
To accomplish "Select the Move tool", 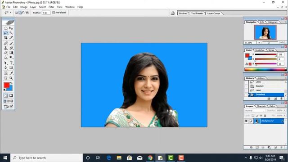I will (11, 28).
